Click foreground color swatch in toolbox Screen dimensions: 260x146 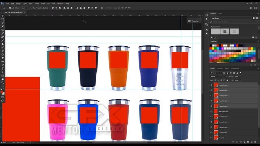[x=2, y=92]
